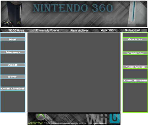Click the Affiliates panel header
Screen dimensions: 148x127
pyautogui.click(x=135, y=39)
